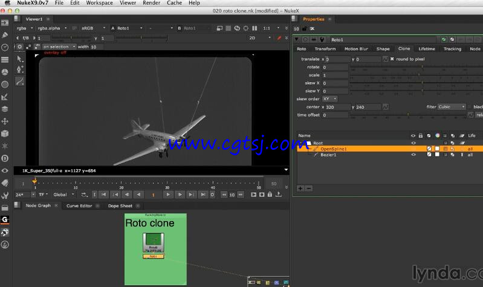This screenshot has height=287, width=483.
Task: Open the 2D view mode dropdown
Action: point(260,38)
